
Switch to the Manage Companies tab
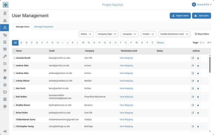pyautogui.click(x=44, y=27)
